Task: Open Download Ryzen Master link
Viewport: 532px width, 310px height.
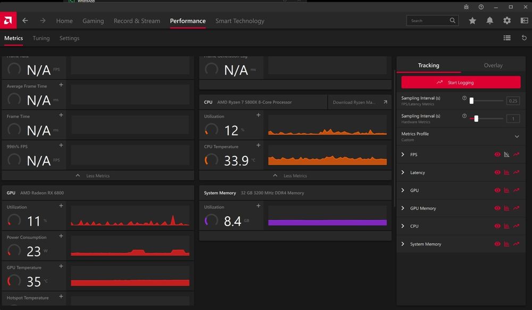Action: click(360, 102)
